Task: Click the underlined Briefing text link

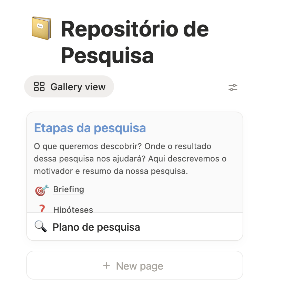Action: pos(68,189)
